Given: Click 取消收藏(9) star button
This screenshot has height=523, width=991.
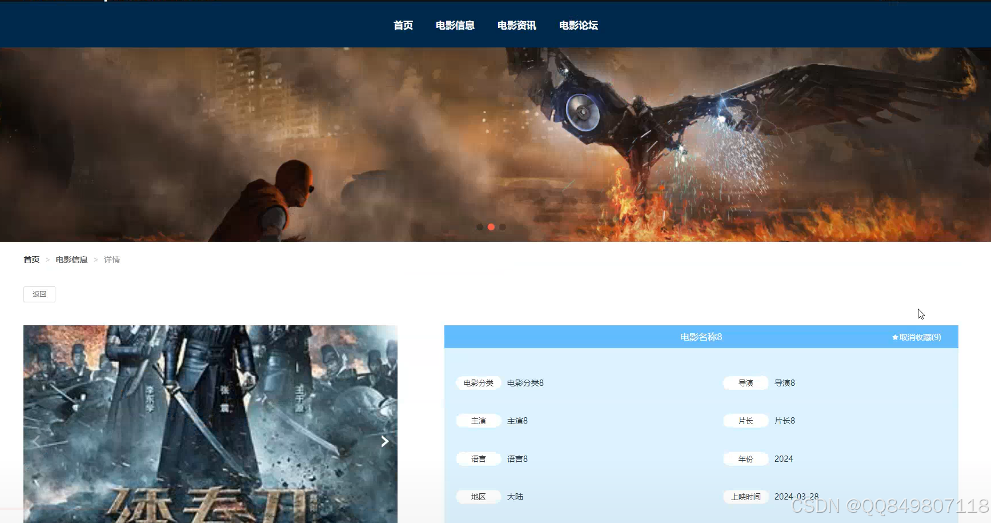Looking at the screenshot, I should pyautogui.click(x=917, y=337).
